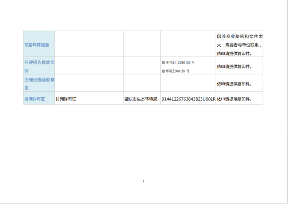This screenshot has height=204, width=288.
Task: Select the 肇庆市生态环境局 cell
Action: pyautogui.click(x=141, y=99)
